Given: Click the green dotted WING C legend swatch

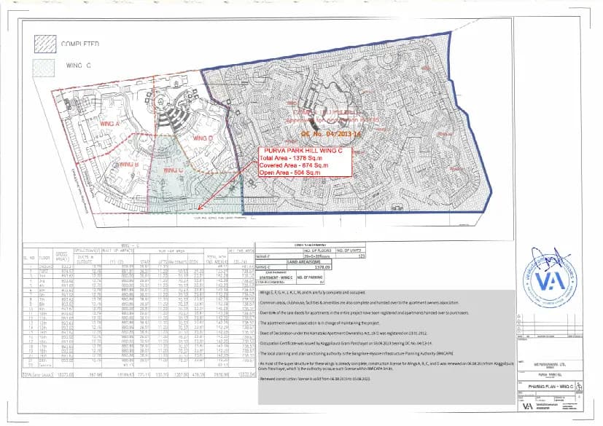Looking at the screenshot, I should tap(44, 68).
